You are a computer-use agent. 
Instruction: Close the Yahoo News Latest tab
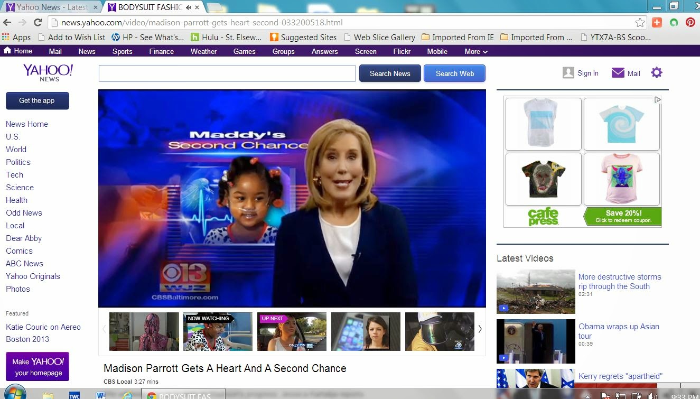pyautogui.click(x=95, y=7)
